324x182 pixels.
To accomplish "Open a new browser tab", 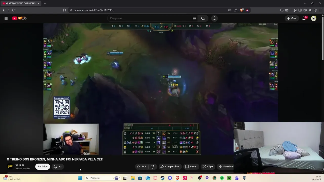I will pos(45,3).
